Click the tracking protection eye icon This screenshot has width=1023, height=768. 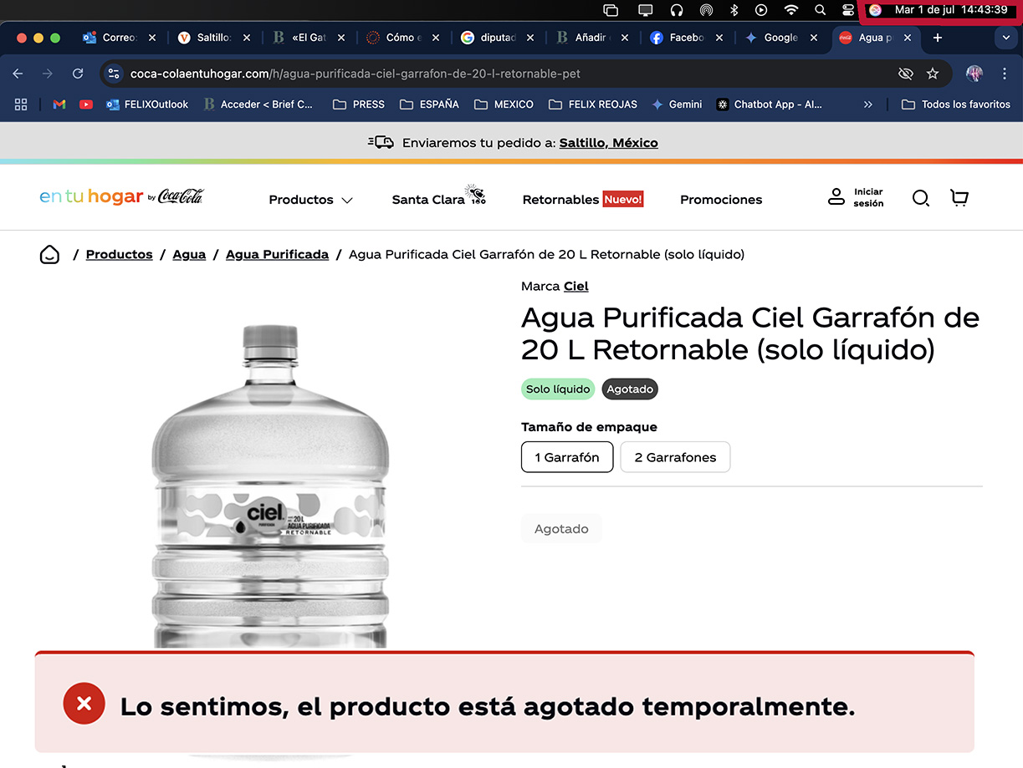pyautogui.click(x=905, y=74)
